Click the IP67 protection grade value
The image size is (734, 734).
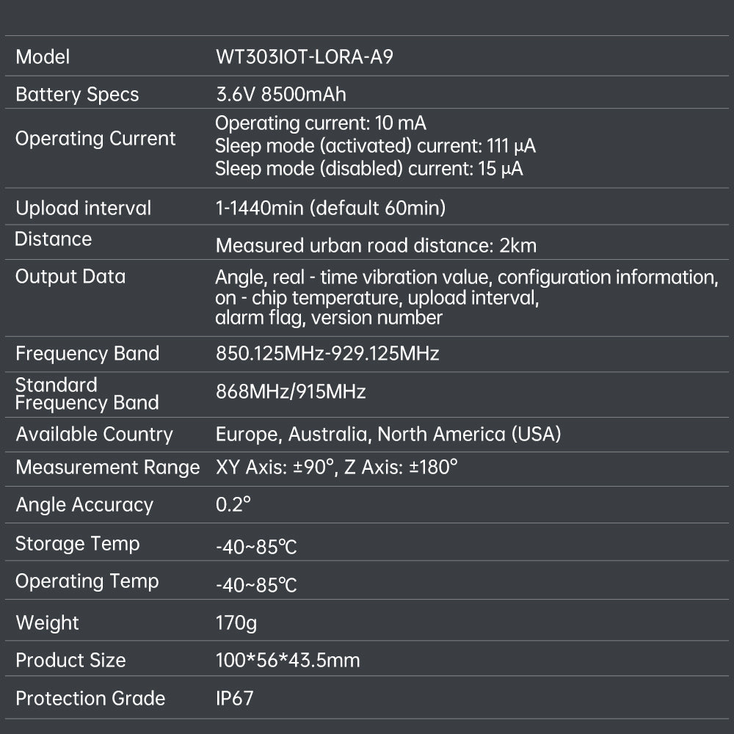234,698
